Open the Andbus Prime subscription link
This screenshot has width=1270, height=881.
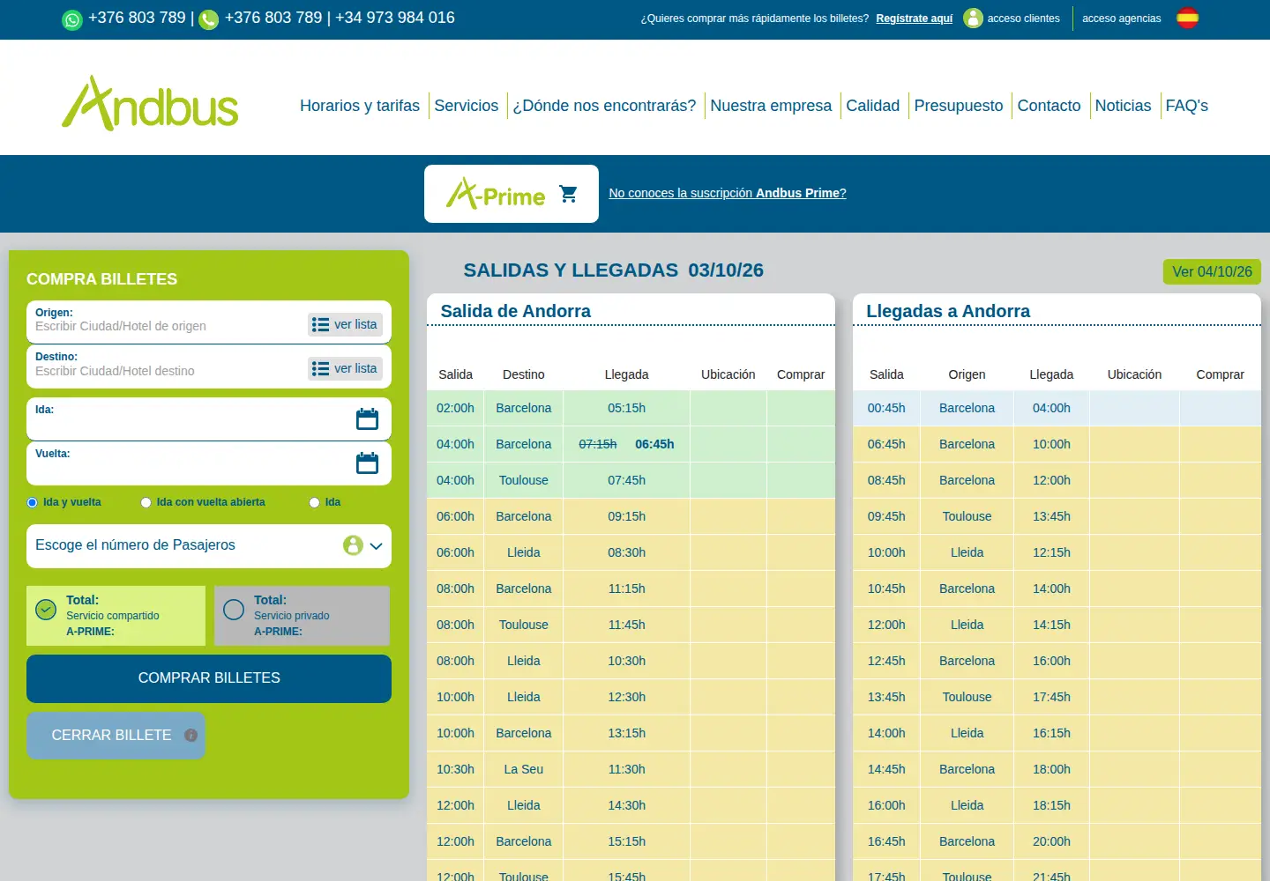click(728, 194)
